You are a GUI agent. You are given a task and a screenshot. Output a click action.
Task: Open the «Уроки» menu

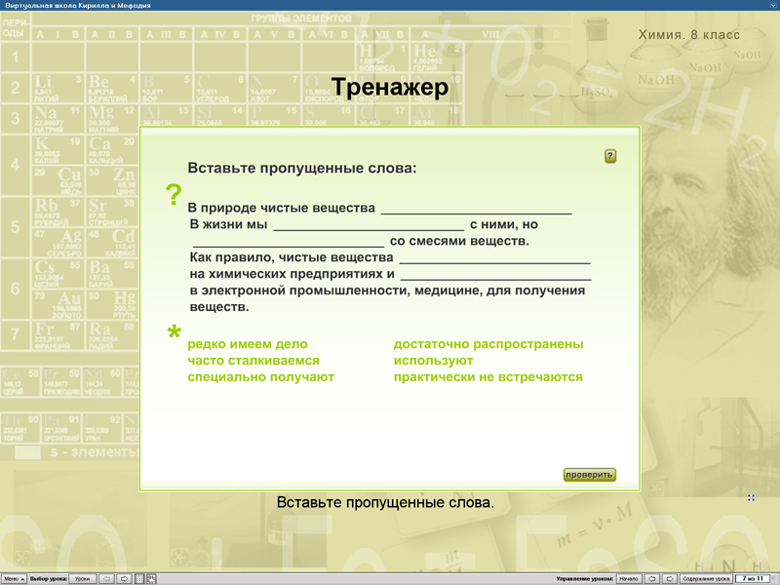82,577
